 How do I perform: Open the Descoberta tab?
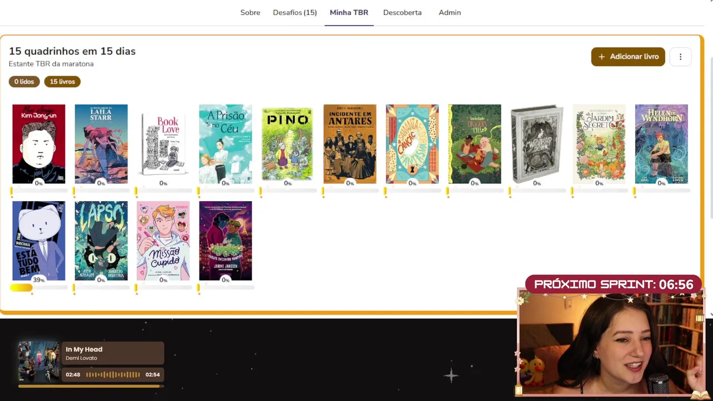click(402, 12)
